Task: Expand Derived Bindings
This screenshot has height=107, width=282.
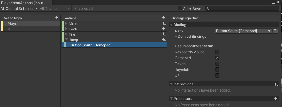Action: [176, 36]
